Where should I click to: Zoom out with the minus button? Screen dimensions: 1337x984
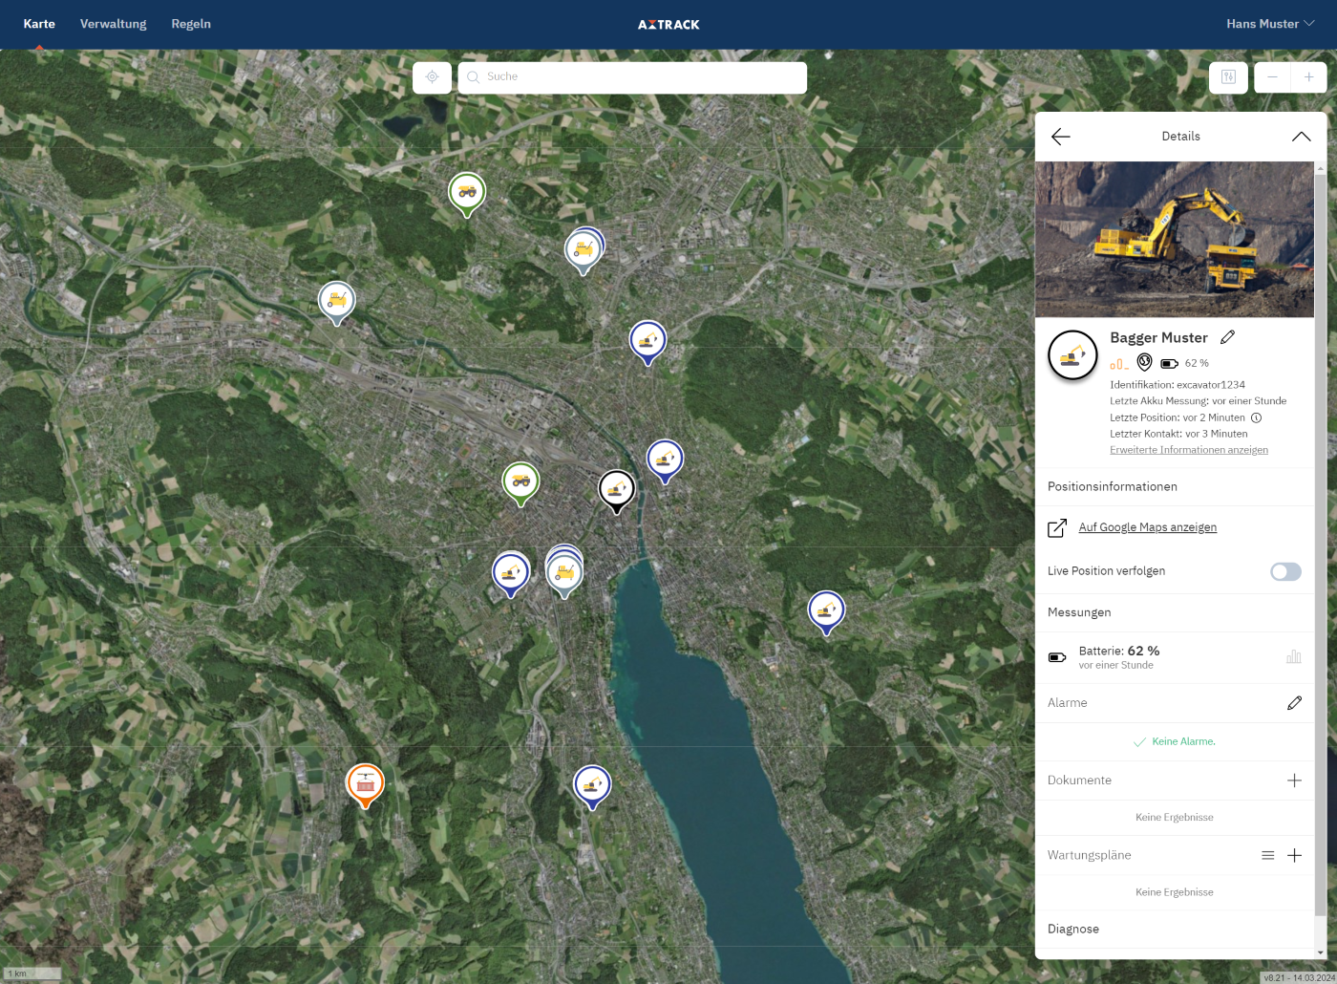pos(1272,77)
